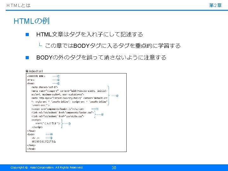The height and width of the screenshot is (171, 228).
Task: Click the line with style-src 'unsafe-inline'
Action: coord(69,102)
